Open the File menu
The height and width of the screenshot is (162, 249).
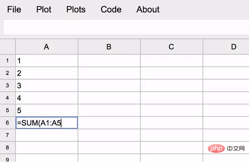(x=14, y=10)
